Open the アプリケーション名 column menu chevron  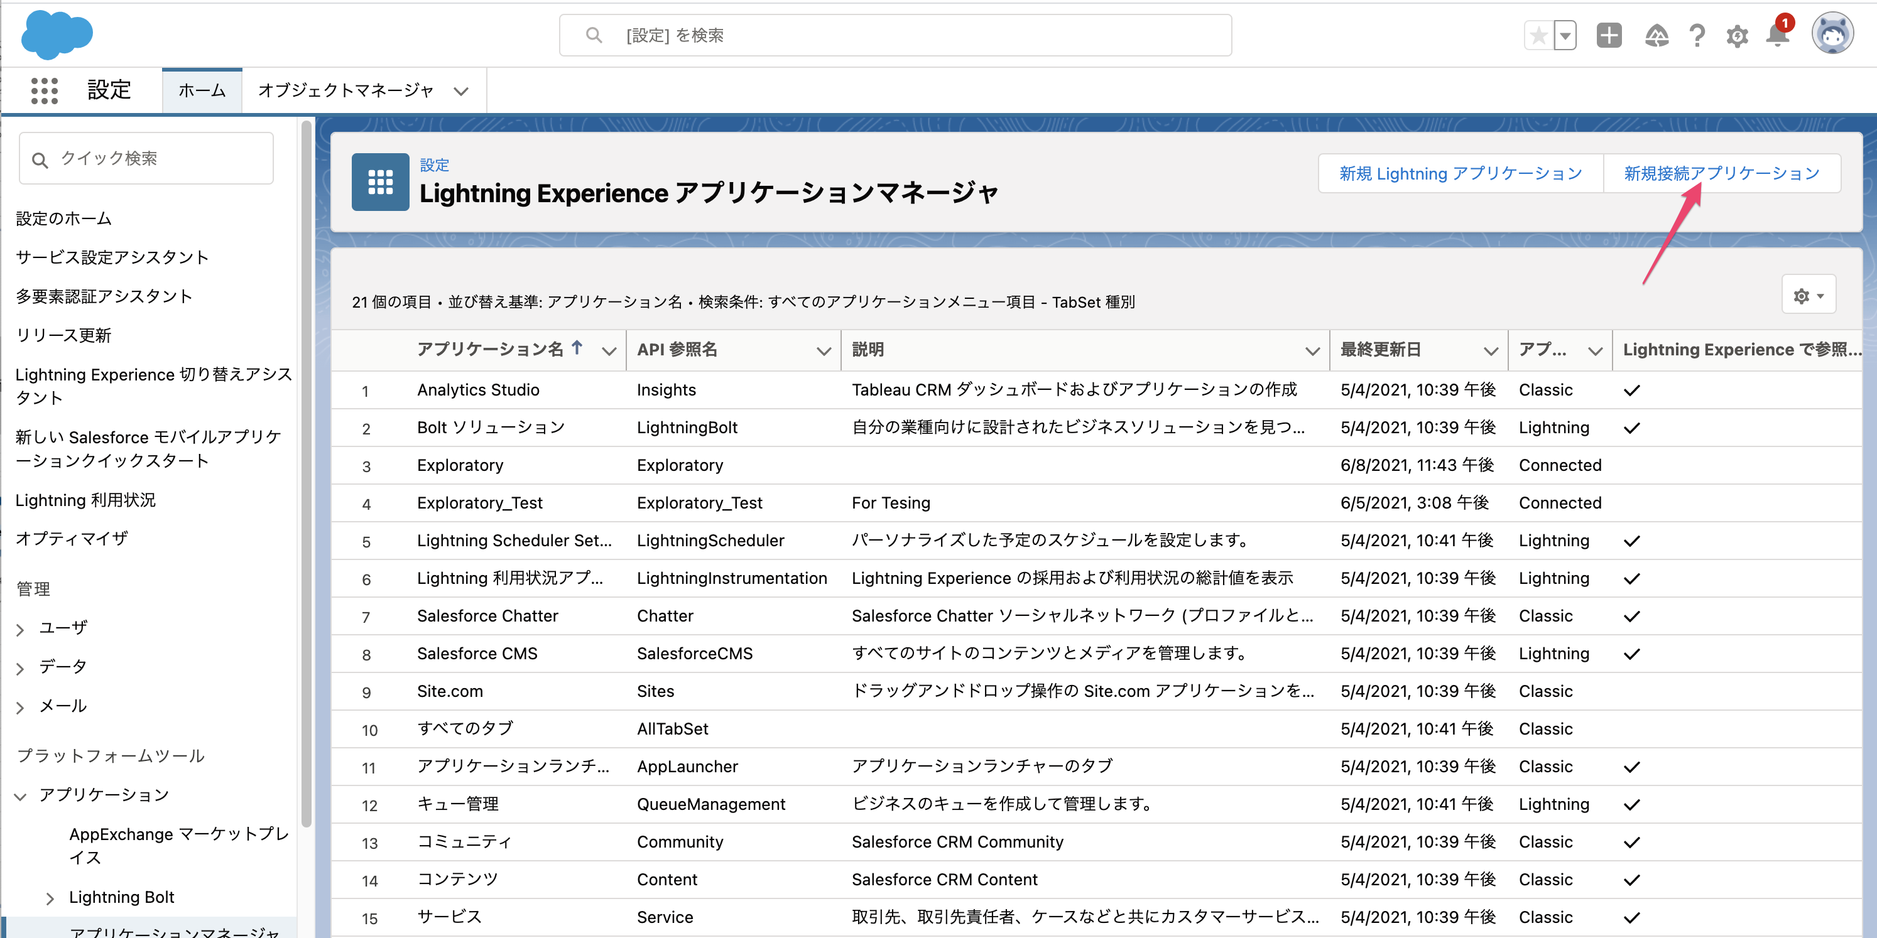609,351
